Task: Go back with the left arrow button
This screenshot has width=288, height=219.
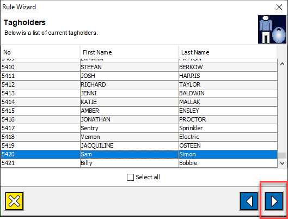Action: (x=249, y=201)
